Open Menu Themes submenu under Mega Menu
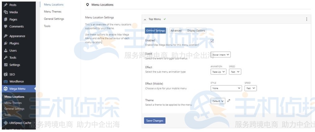The height and width of the screenshot is (132, 315). click(x=13, y=103)
